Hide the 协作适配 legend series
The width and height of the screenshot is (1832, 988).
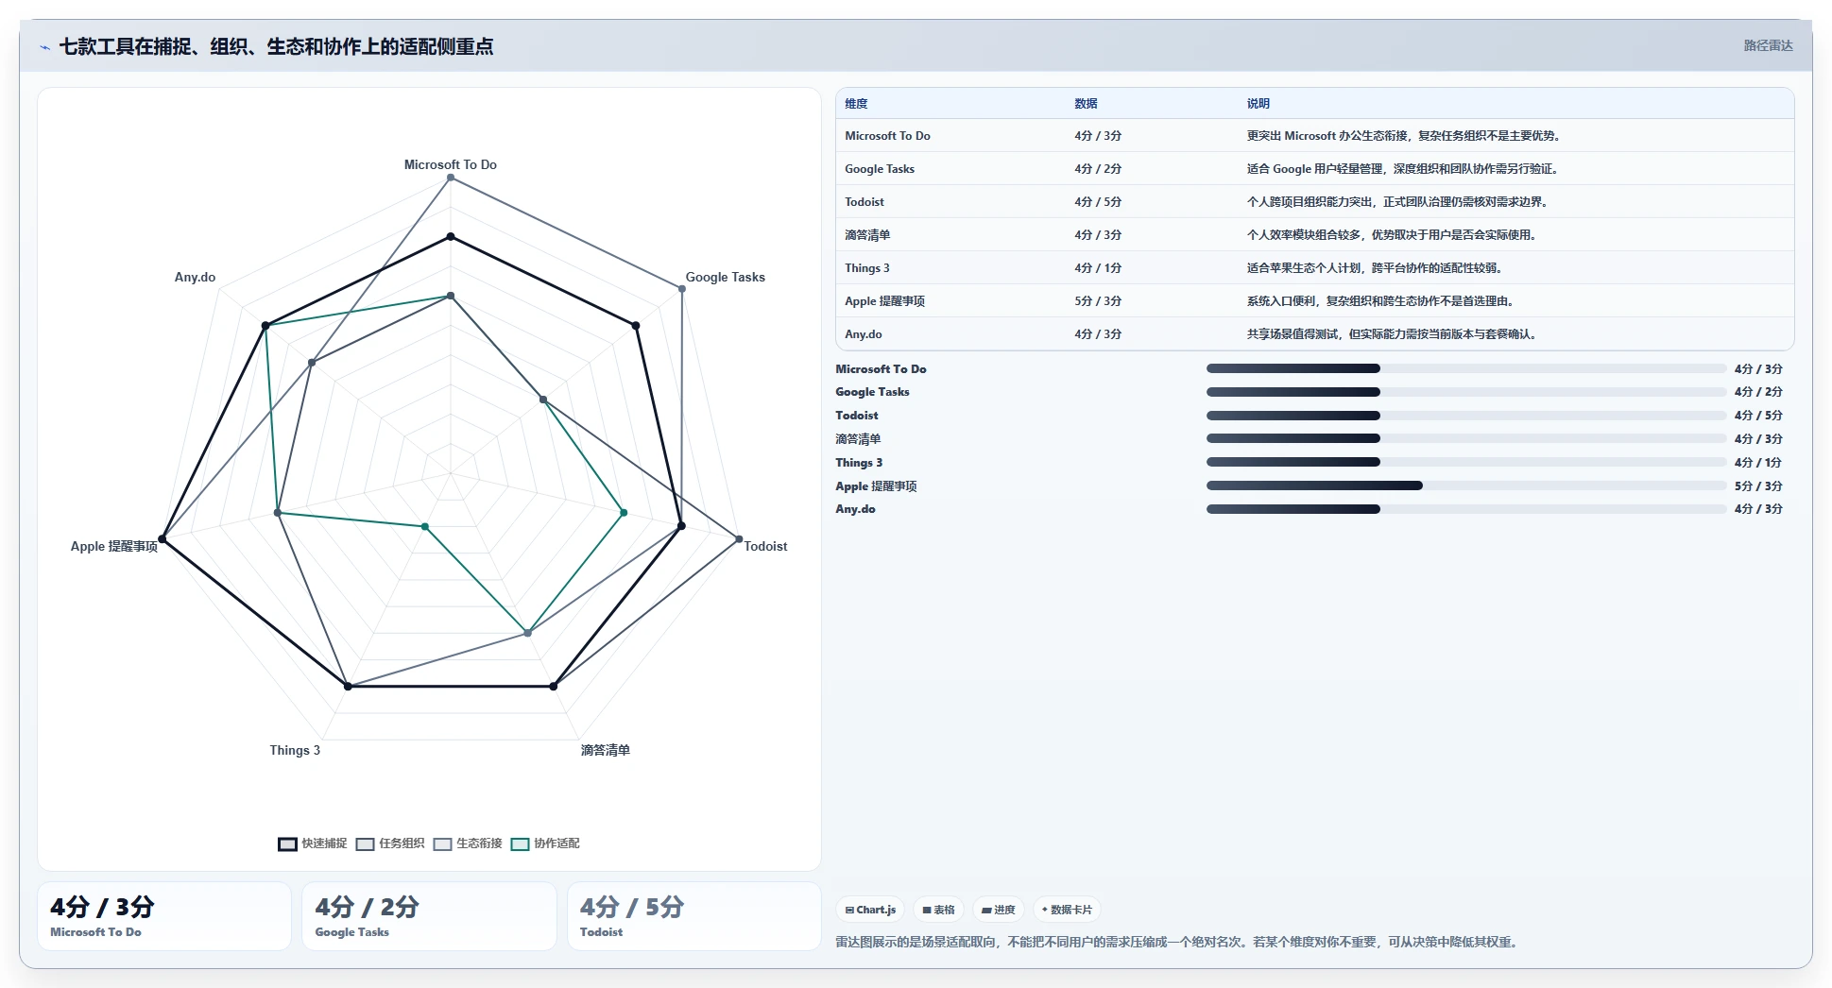tap(545, 843)
